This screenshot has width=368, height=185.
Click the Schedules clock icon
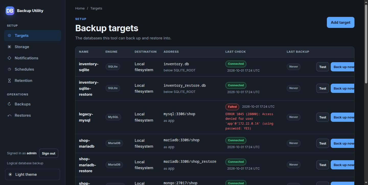point(9,69)
